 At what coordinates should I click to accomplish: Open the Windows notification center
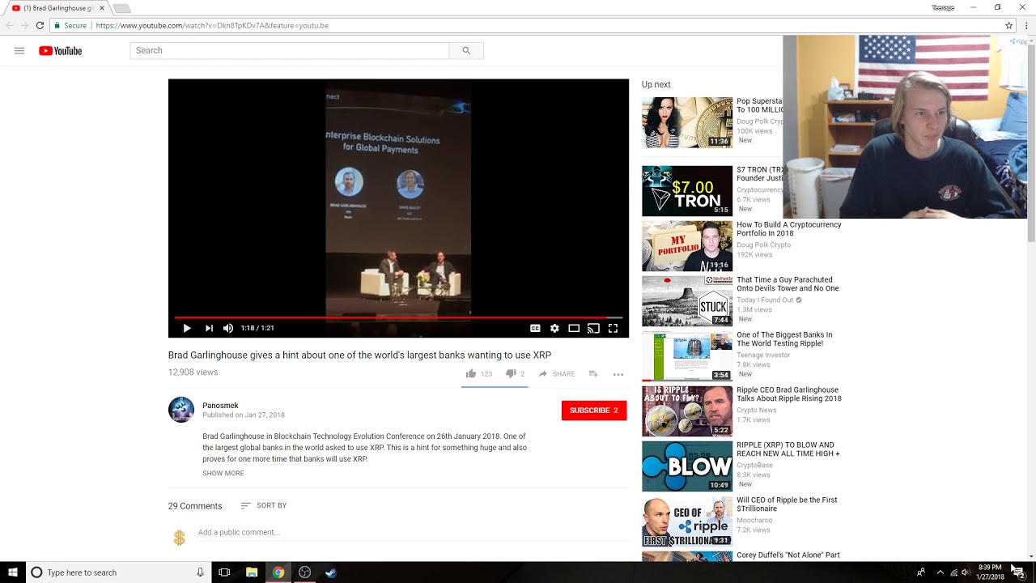pyautogui.click(x=1018, y=572)
